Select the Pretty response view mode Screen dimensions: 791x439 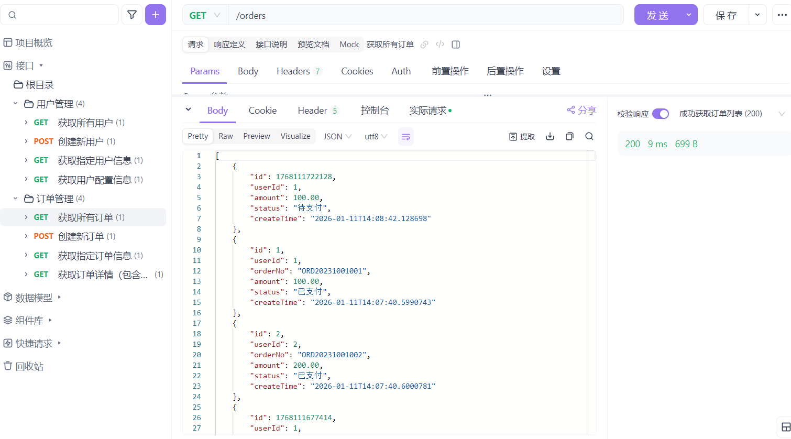[197, 136]
